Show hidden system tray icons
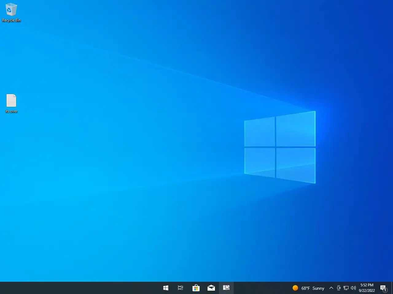This screenshot has height=294, width=393. pyautogui.click(x=331, y=288)
